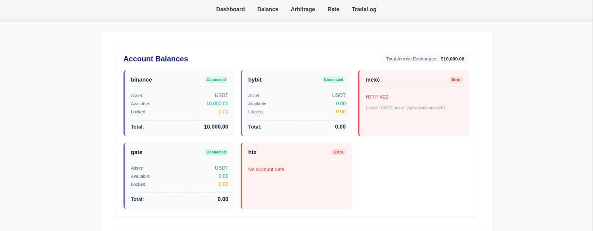Select binance Locked value 0.00

click(223, 112)
